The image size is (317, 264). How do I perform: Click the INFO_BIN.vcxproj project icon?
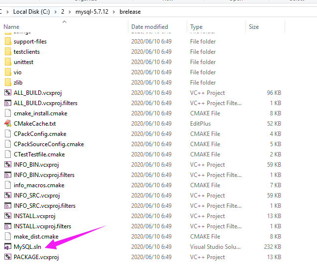click(8, 165)
